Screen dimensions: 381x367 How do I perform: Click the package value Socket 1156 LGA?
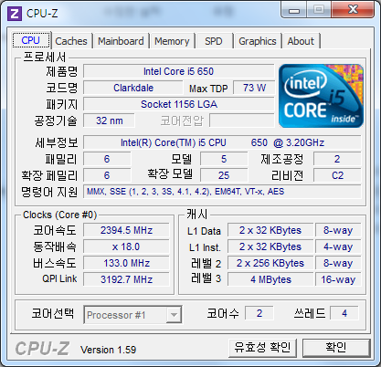179,104
